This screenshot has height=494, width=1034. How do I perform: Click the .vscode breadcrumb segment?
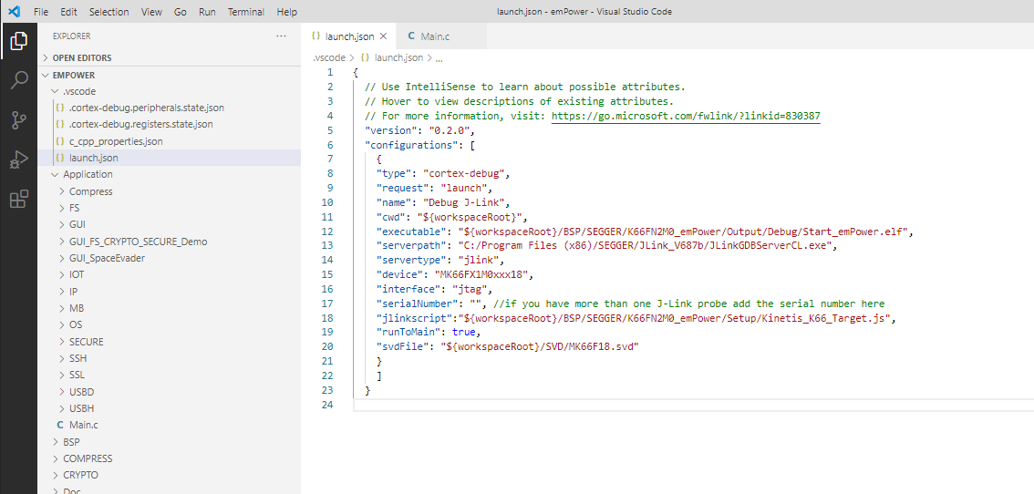[328, 57]
